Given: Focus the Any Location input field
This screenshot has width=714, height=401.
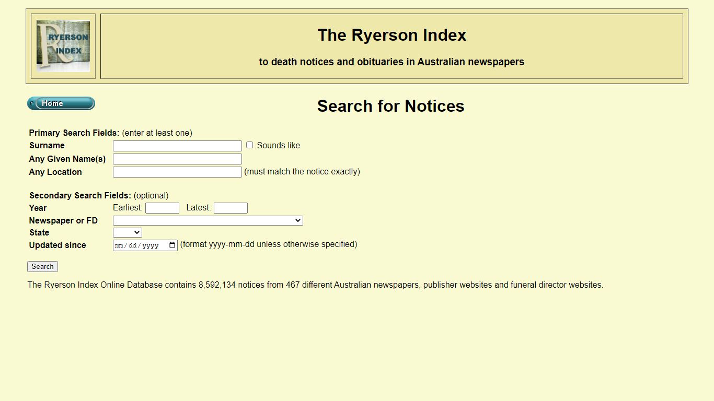Looking at the screenshot, I should click(x=177, y=172).
